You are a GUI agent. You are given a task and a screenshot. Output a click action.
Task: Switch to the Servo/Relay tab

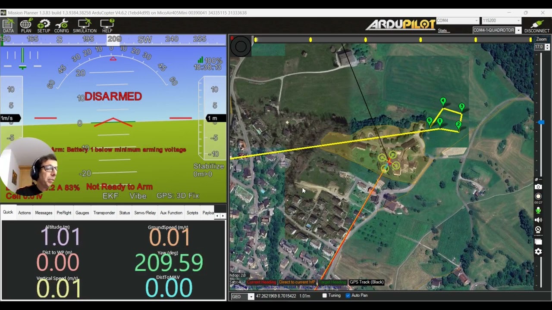coord(145,213)
